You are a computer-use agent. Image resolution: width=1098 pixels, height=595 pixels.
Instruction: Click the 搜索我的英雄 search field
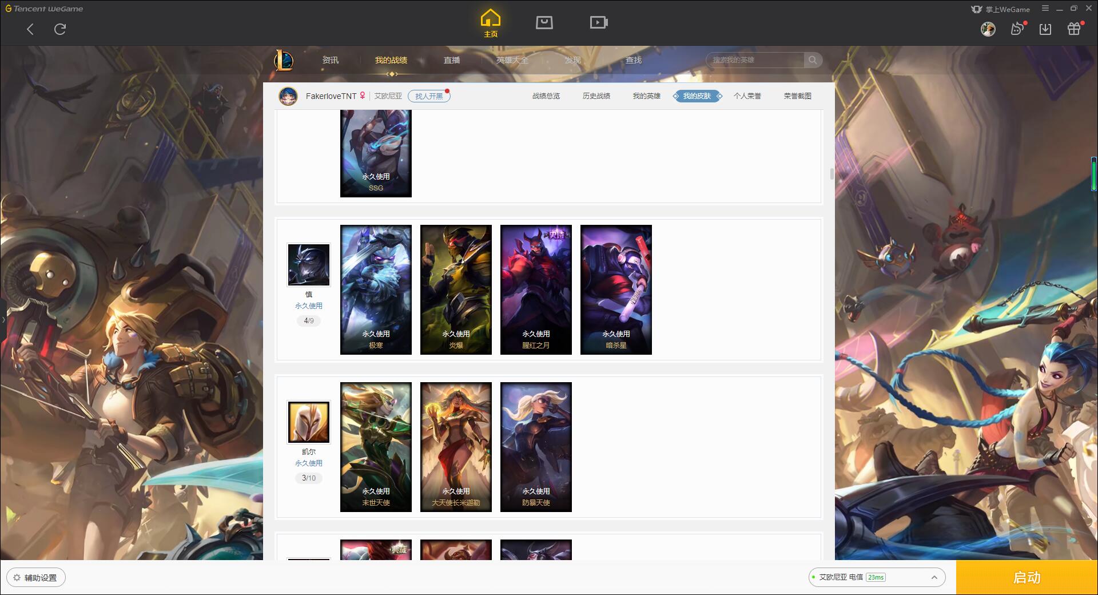coord(756,60)
